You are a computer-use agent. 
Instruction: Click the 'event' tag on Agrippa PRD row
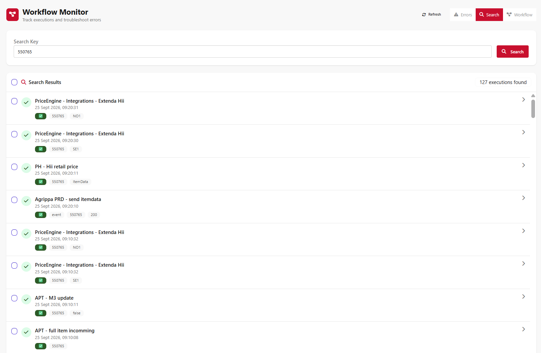[56, 215]
